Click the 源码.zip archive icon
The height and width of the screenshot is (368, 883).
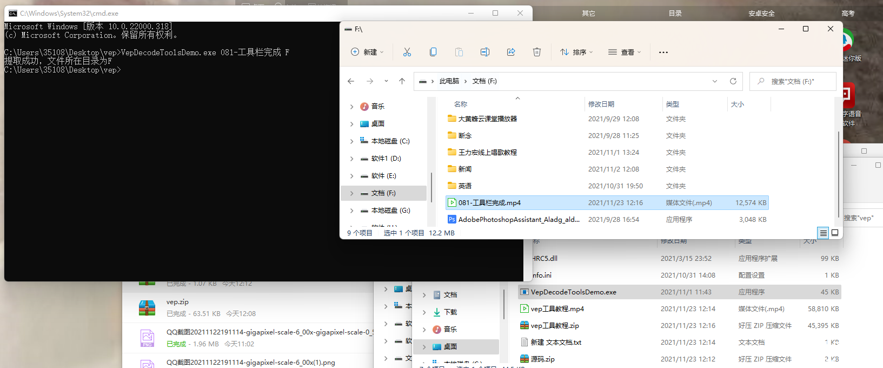click(524, 359)
